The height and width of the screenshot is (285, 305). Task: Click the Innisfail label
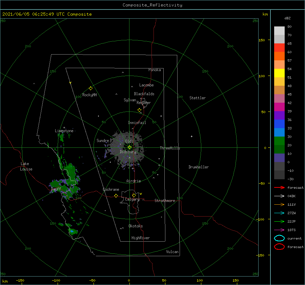pos(137,123)
